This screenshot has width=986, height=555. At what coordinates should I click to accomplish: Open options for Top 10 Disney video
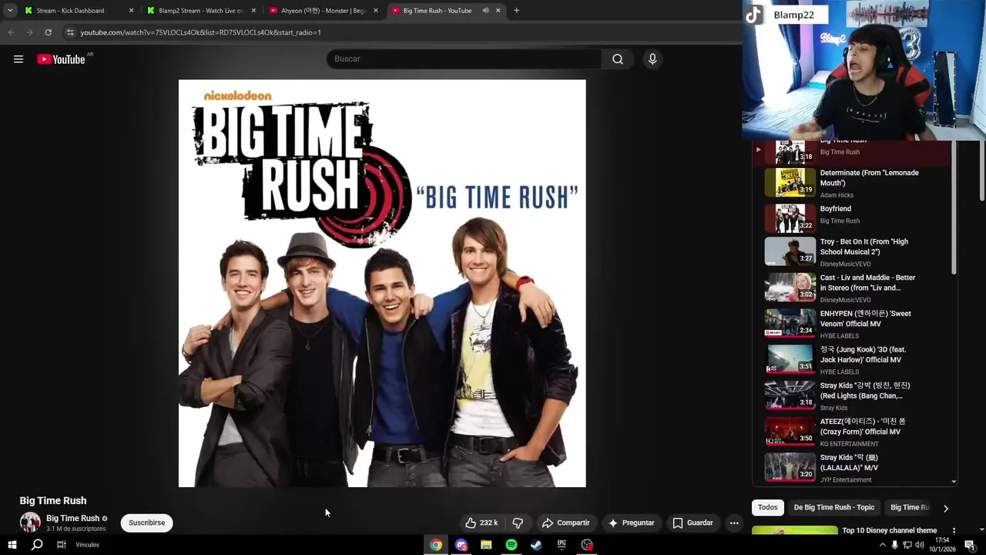point(954,531)
